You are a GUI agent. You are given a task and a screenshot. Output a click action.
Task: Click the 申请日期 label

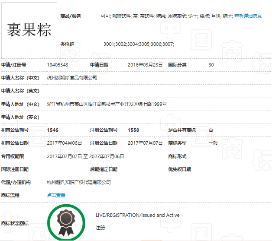(99, 65)
